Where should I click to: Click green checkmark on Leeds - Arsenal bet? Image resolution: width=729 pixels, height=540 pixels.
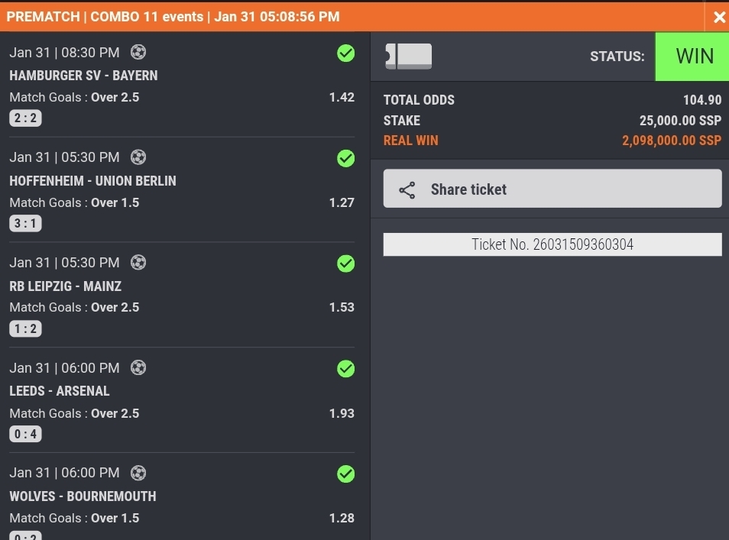[x=346, y=369]
